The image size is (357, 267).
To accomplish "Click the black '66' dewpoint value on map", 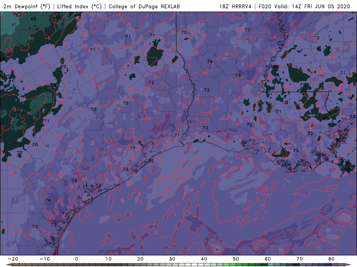I will [34, 19].
